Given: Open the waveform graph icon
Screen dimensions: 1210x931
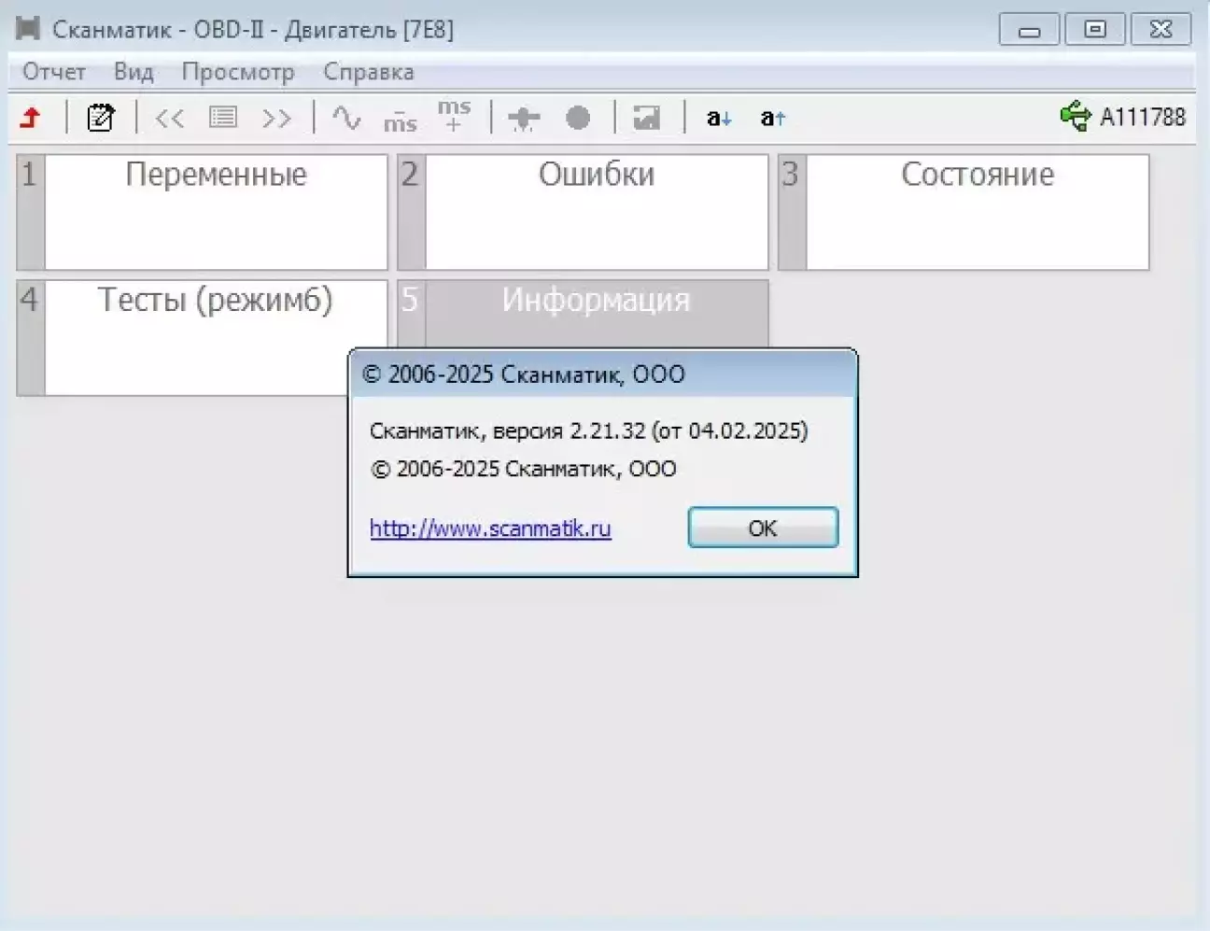Looking at the screenshot, I should (346, 118).
